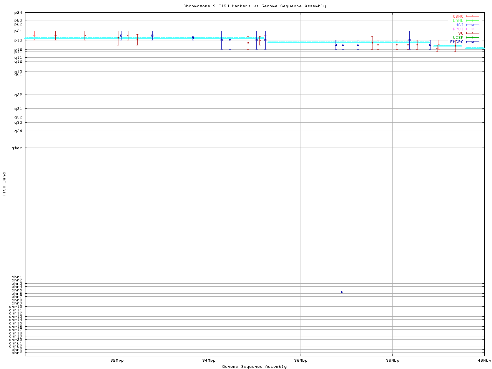Click the vertical FISH Band axis title

4,184
